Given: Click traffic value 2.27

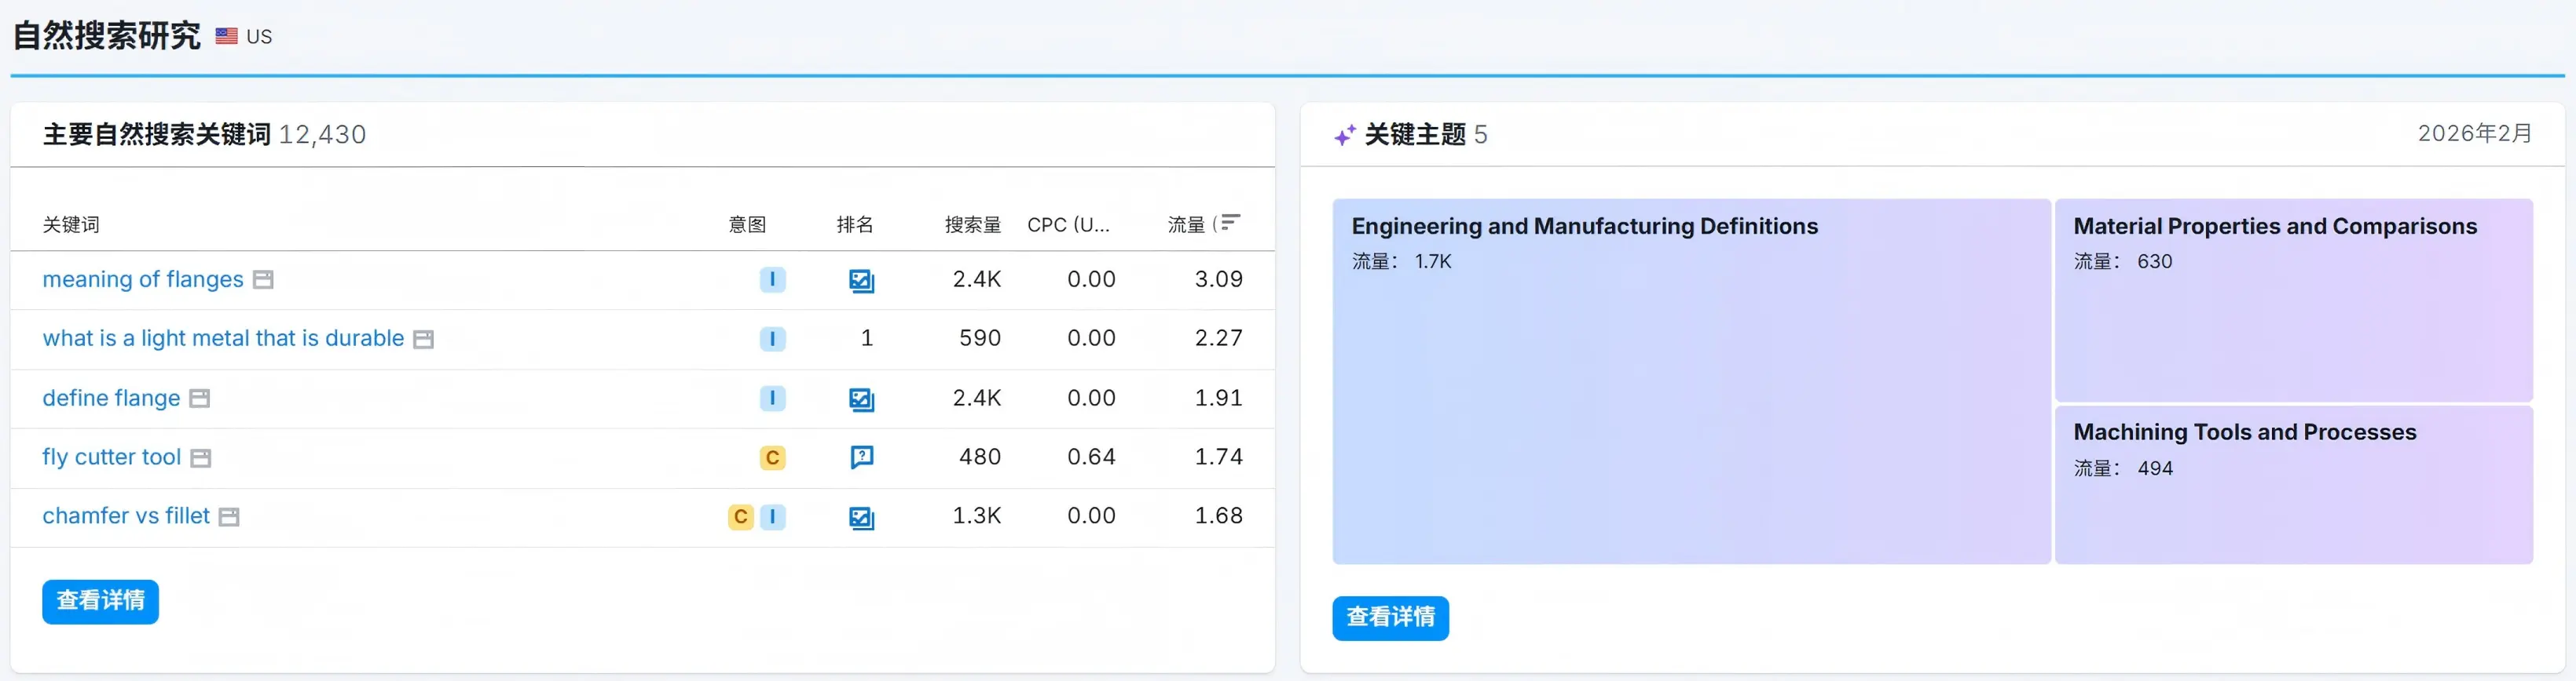Looking at the screenshot, I should point(1219,338).
